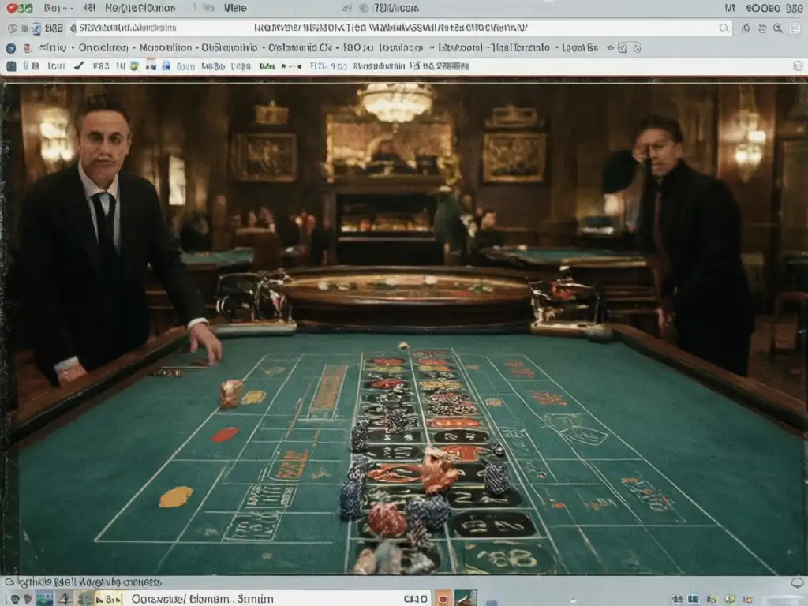Click the speech bubble icon above the bottom-right tray
The width and height of the screenshot is (808, 606).
click(x=797, y=583)
